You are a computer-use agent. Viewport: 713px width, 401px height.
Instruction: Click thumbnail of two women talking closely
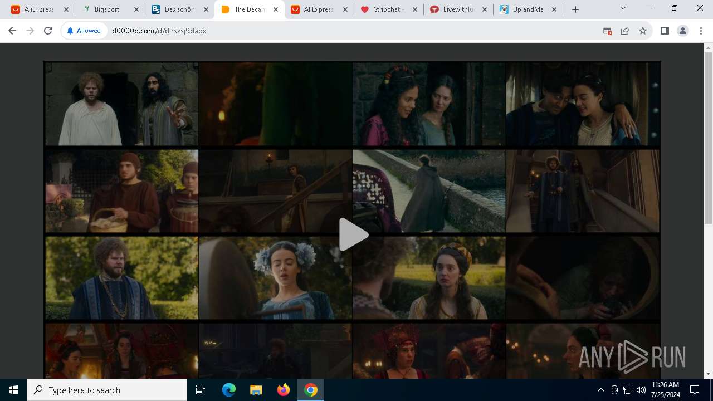429,104
